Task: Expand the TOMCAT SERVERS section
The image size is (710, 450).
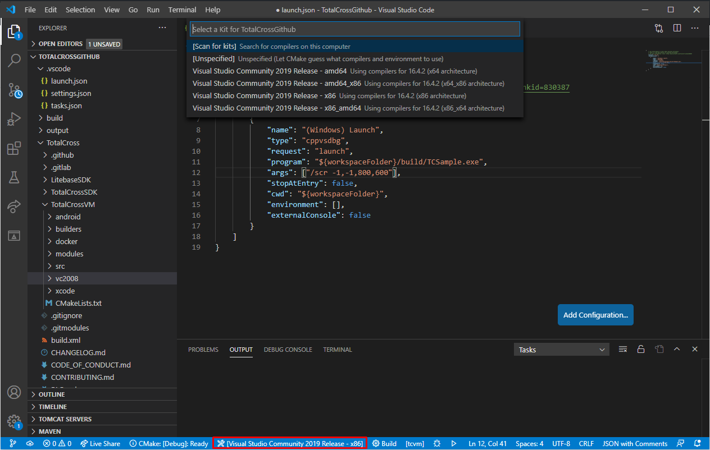Action: tap(102, 419)
